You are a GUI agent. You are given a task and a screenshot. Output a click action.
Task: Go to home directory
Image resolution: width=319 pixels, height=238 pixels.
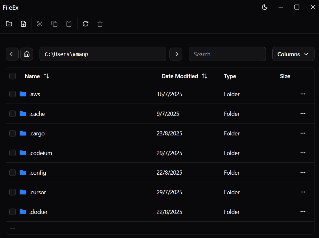click(27, 54)
